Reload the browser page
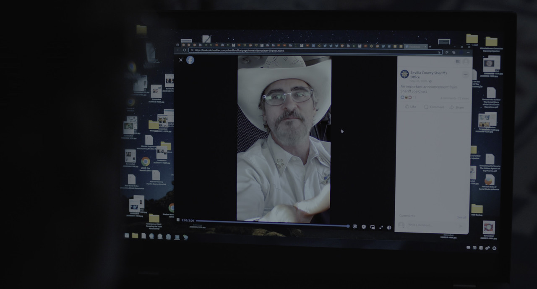The width and height of the screenshot is (537, 289). (184, 50)
